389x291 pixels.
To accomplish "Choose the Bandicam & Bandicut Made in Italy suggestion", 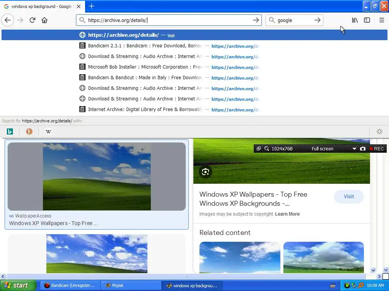I will coord(194,78).
